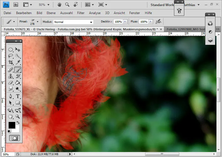Image resolution: width=222 pixels, height=157 pixels.
Task: Open the Brushes panel icon
Action: tap(179, 11)
